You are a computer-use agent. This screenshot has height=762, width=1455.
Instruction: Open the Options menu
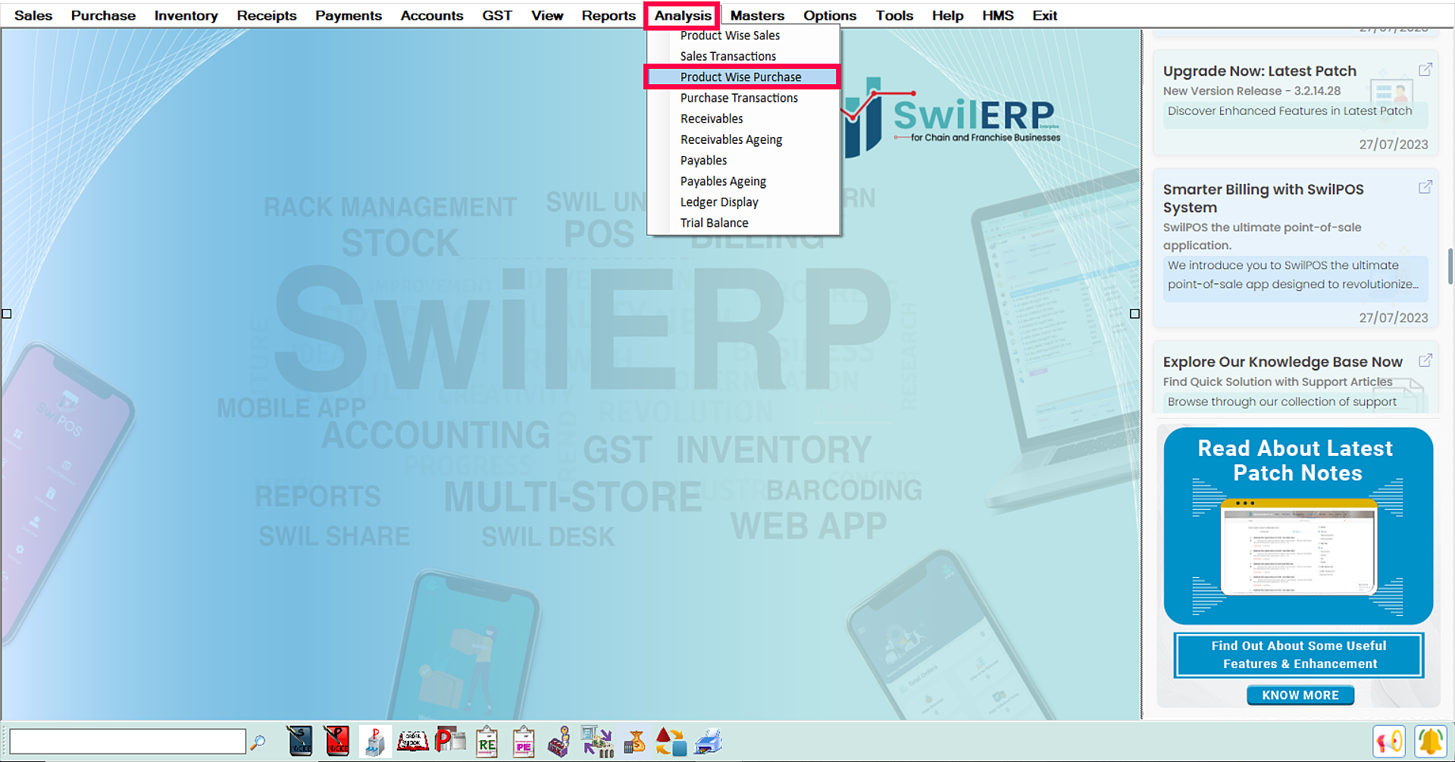click(830, 15)
